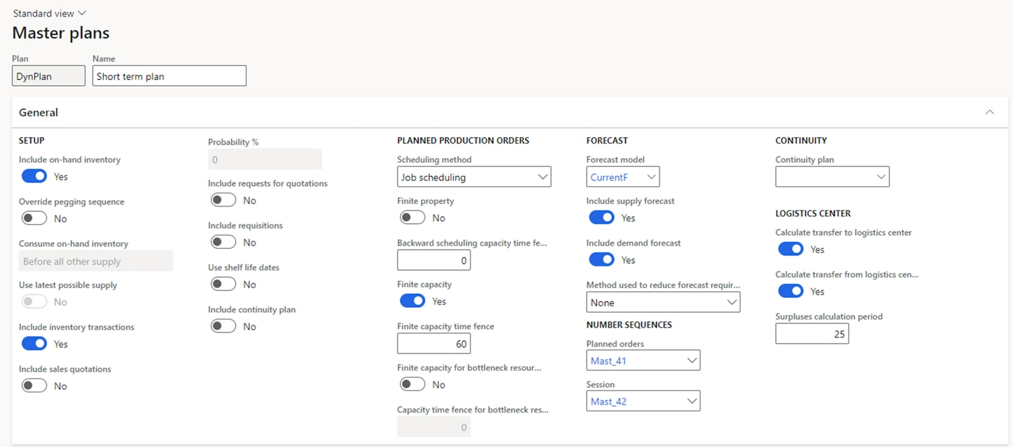
Task: Click the Mast_42 Session link
Action: (608, 401)
